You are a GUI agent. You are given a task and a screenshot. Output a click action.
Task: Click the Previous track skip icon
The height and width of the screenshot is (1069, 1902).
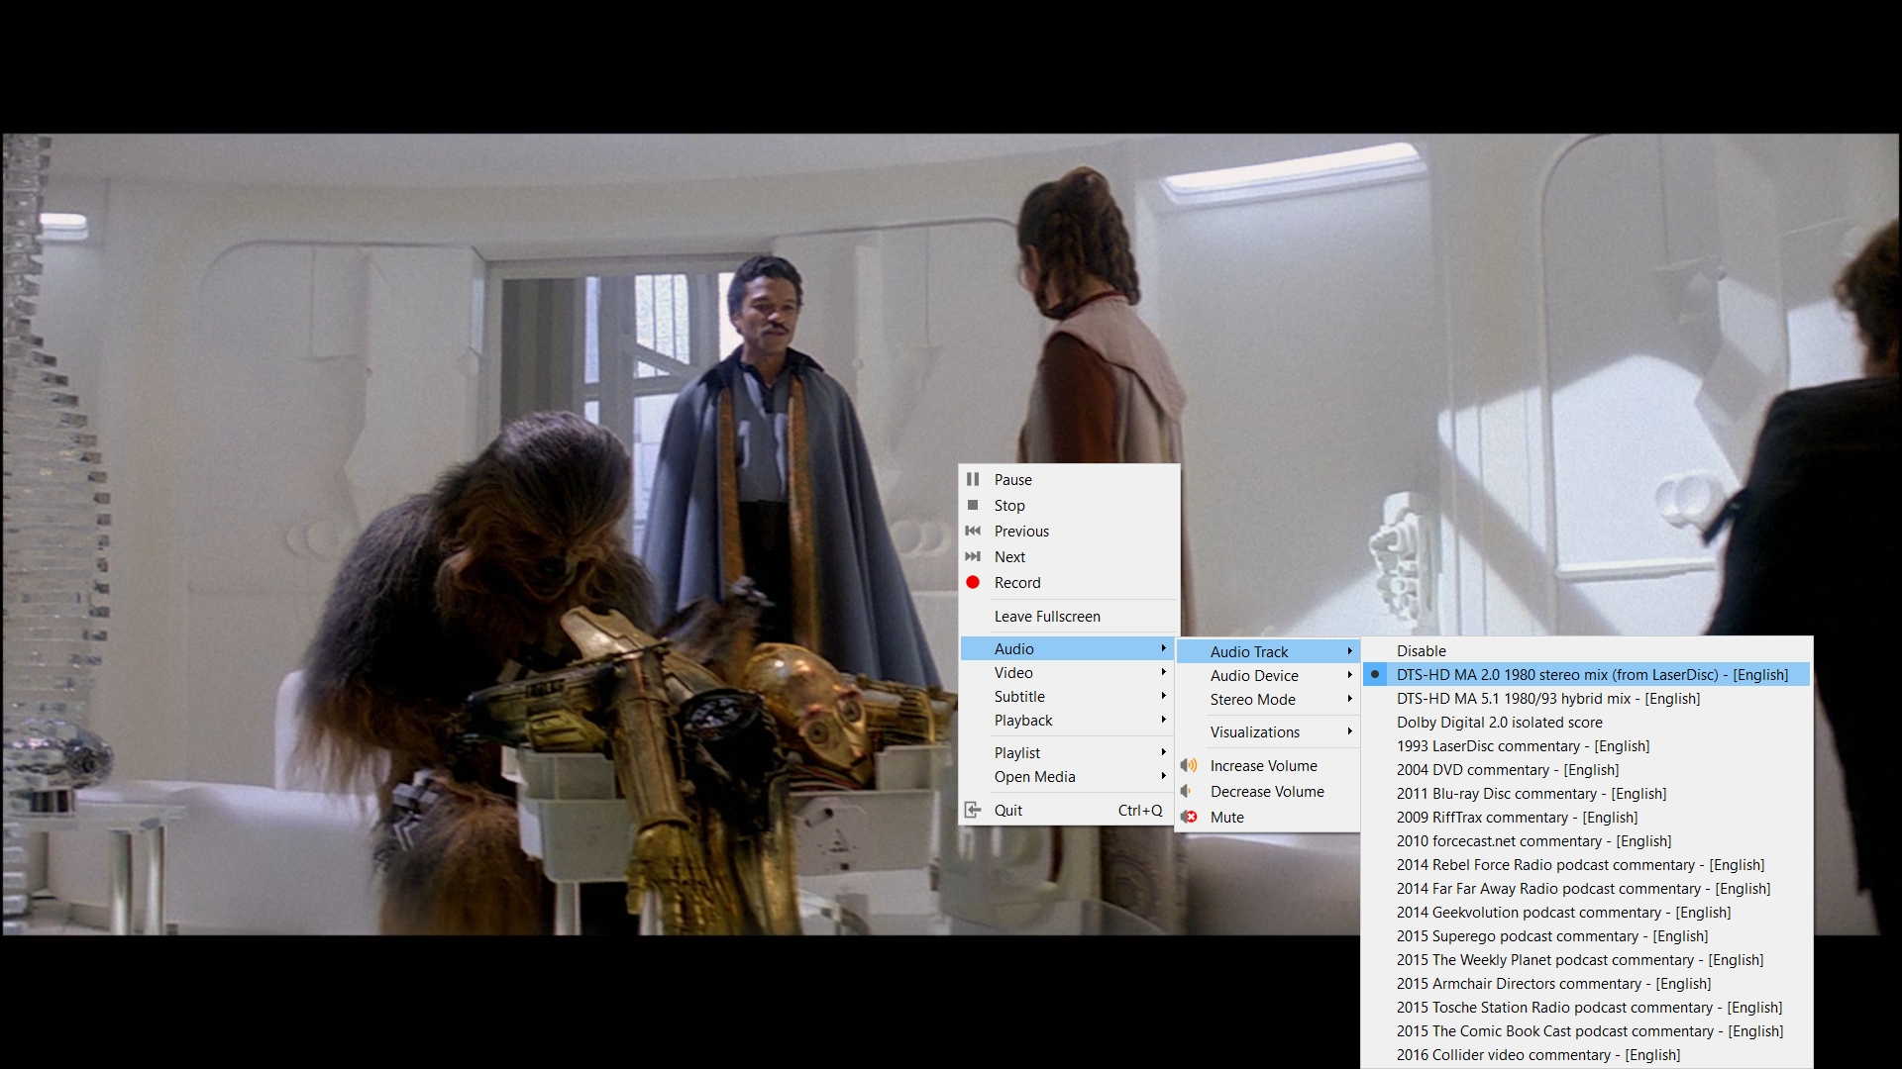tap(973, 531)
